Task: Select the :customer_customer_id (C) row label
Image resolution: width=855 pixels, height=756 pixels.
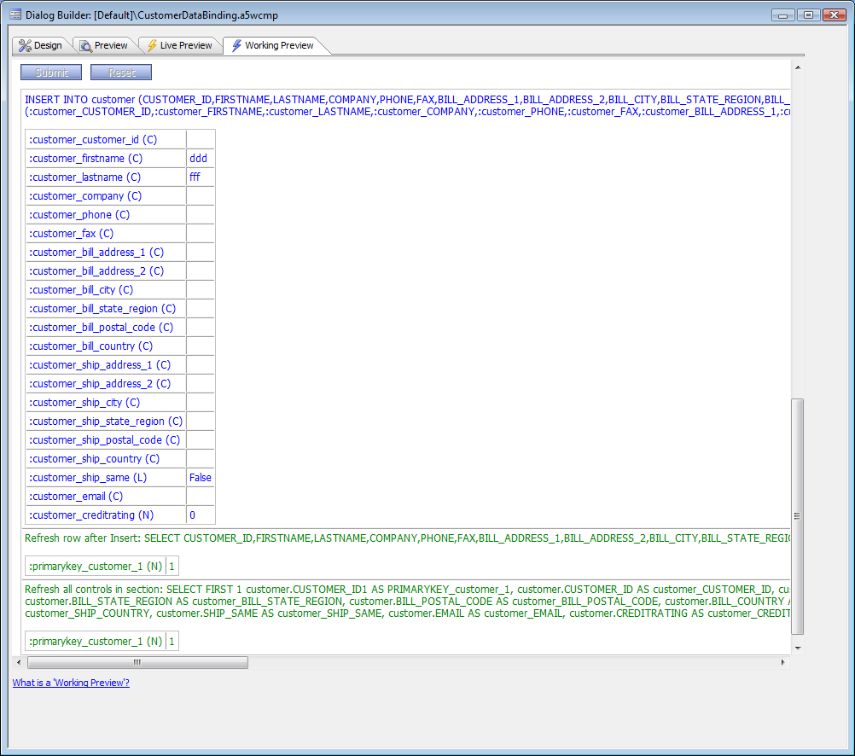Action: click(x=93, y=140)
